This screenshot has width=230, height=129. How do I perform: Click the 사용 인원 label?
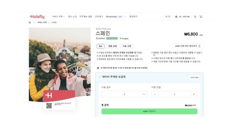[x=156, y=87]
